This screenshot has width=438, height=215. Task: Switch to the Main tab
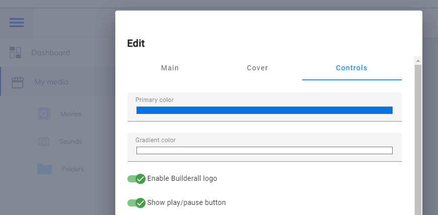[x=170, y=68]
